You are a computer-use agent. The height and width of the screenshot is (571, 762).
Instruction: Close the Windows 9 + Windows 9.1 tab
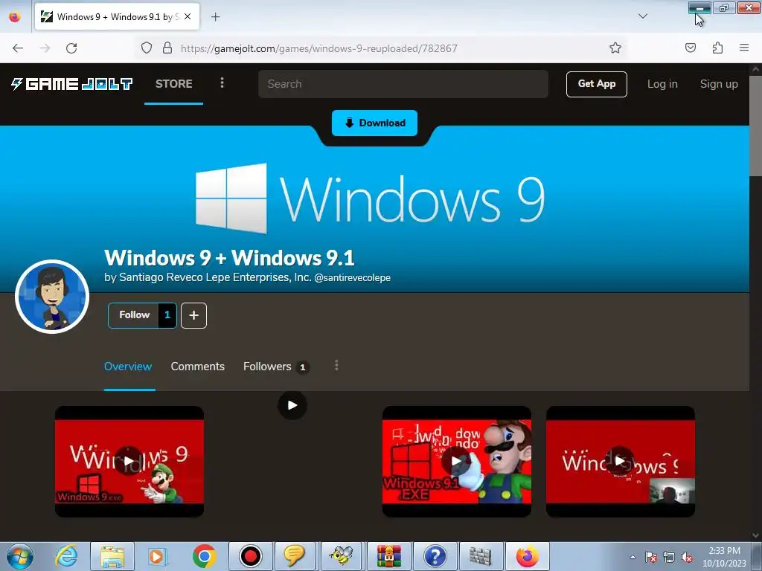click(188, 16)
